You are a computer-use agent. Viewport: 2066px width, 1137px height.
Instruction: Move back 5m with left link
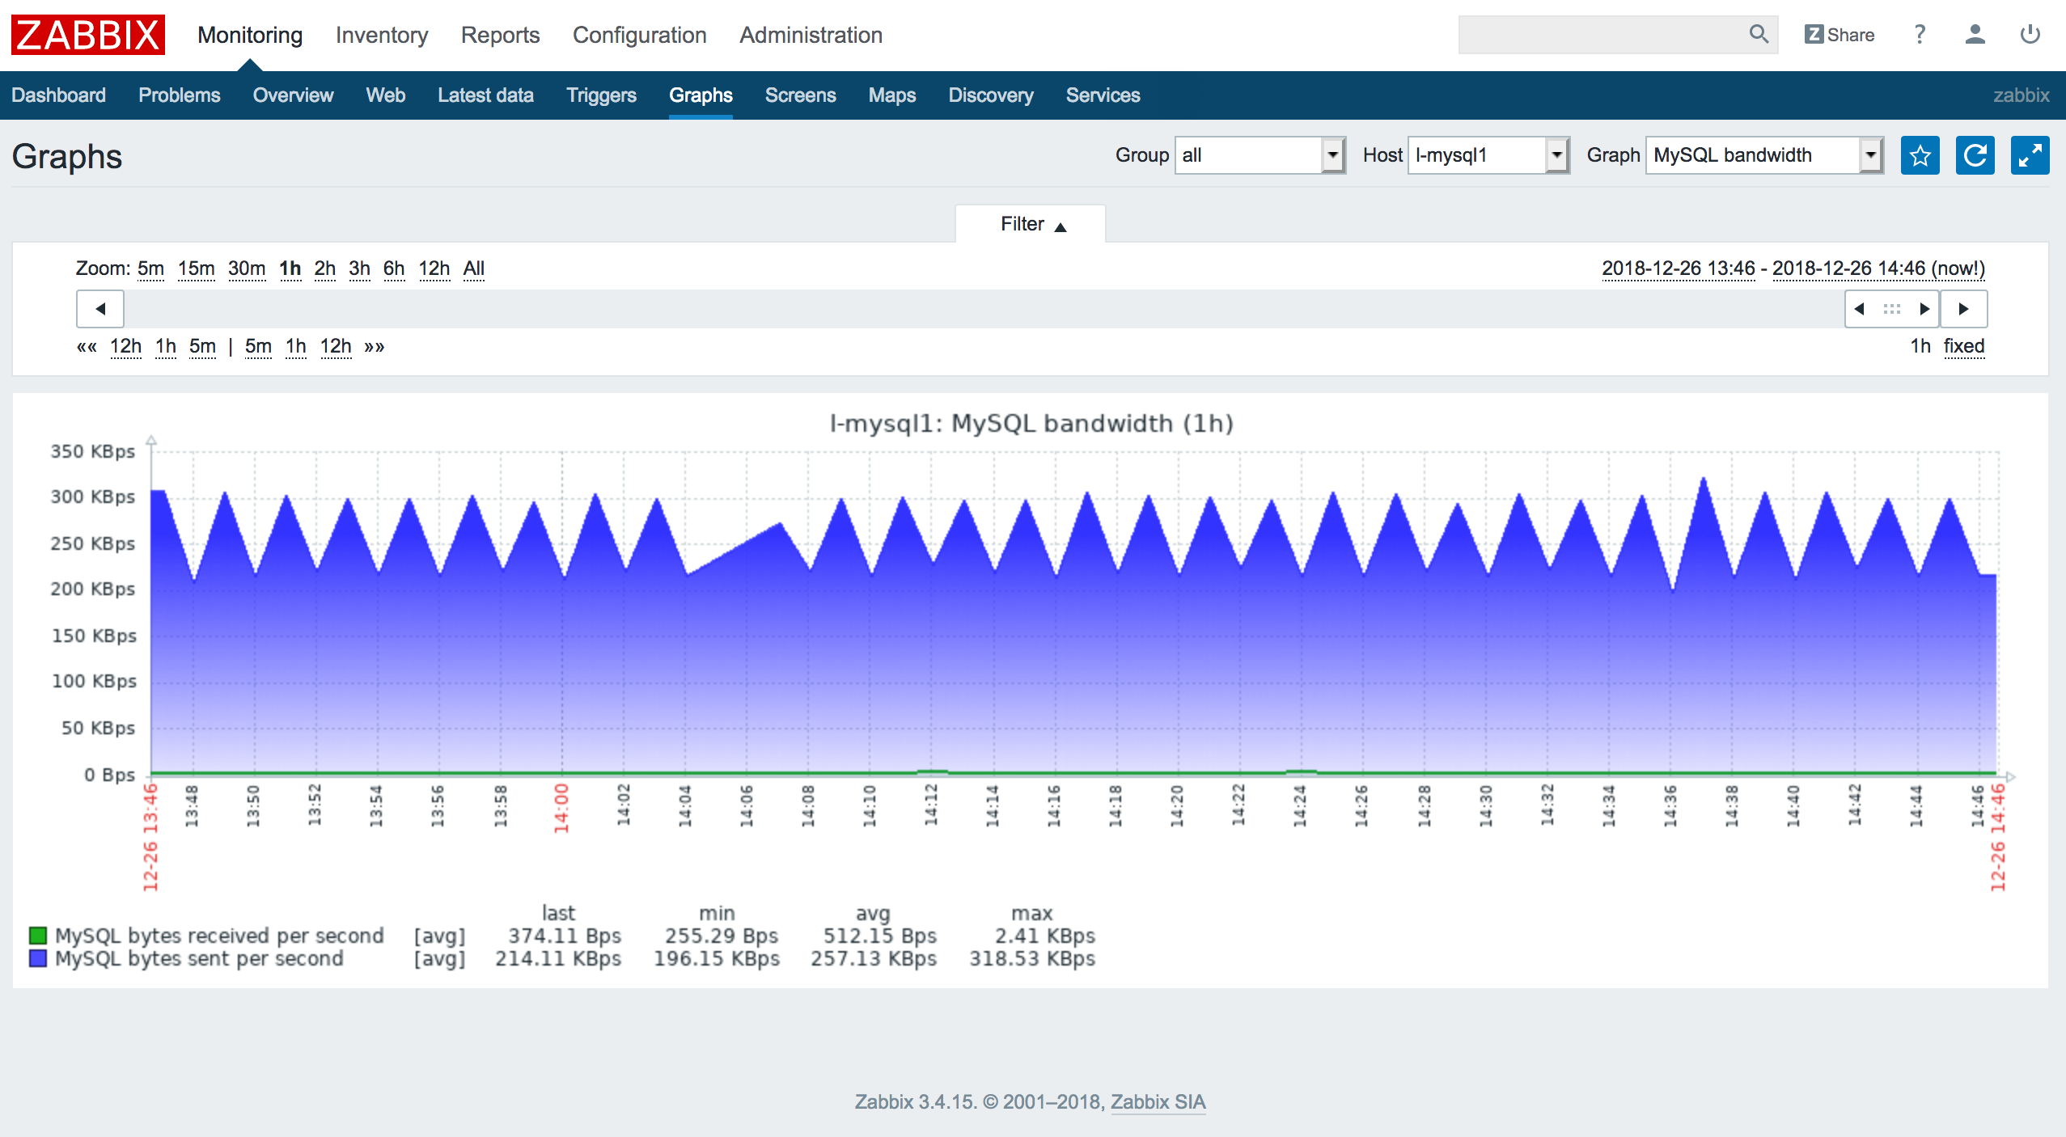click(203, 346)
